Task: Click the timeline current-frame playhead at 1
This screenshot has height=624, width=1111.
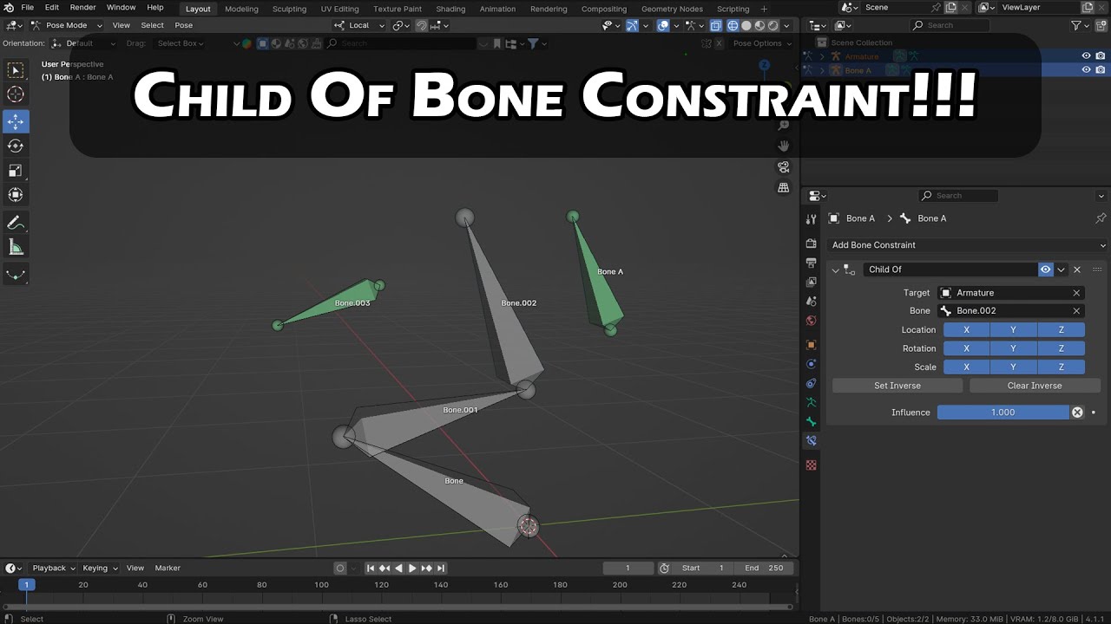Action: [x=27, y=585]
